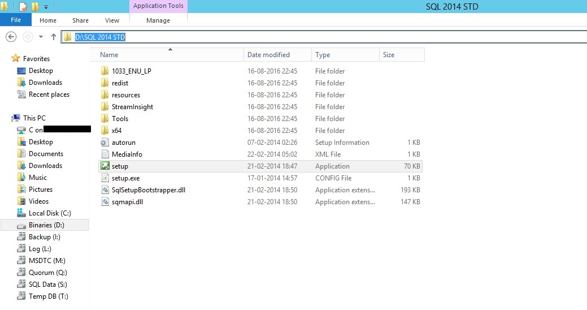This screenshot has height=310, width=587.
Task: Open Local Disk (C:) drive
Action: pos(50,213)
